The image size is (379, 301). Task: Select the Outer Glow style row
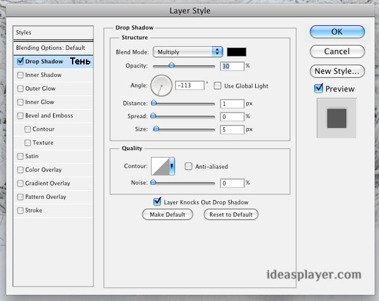click(x=53, y=88)
